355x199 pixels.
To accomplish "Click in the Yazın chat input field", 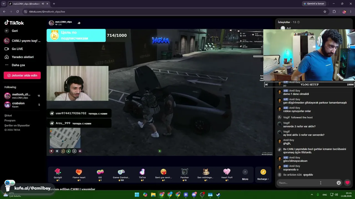I will click(x=306, y=183).
